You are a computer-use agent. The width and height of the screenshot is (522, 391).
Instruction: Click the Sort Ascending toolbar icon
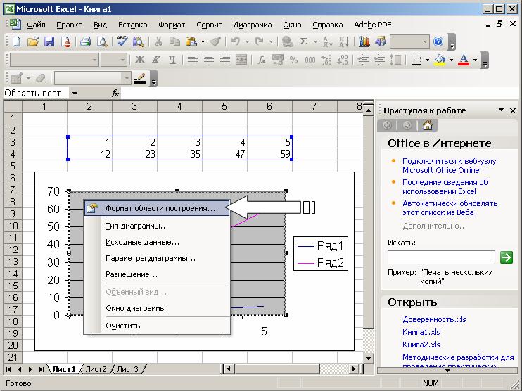(328, 41)
